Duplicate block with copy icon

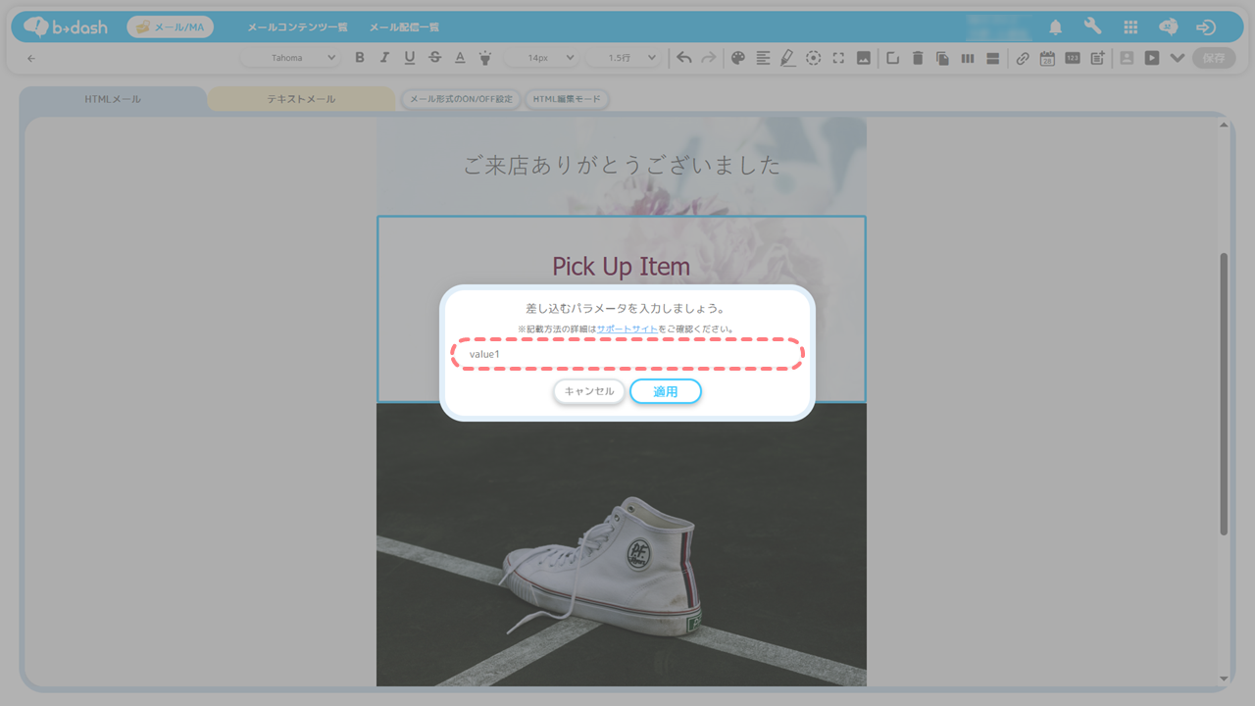[942, 58]
